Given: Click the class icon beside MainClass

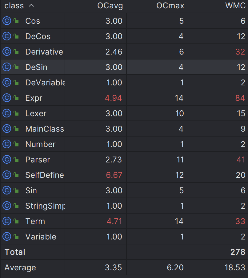Looking at the screenshot, I should point(7,129).
